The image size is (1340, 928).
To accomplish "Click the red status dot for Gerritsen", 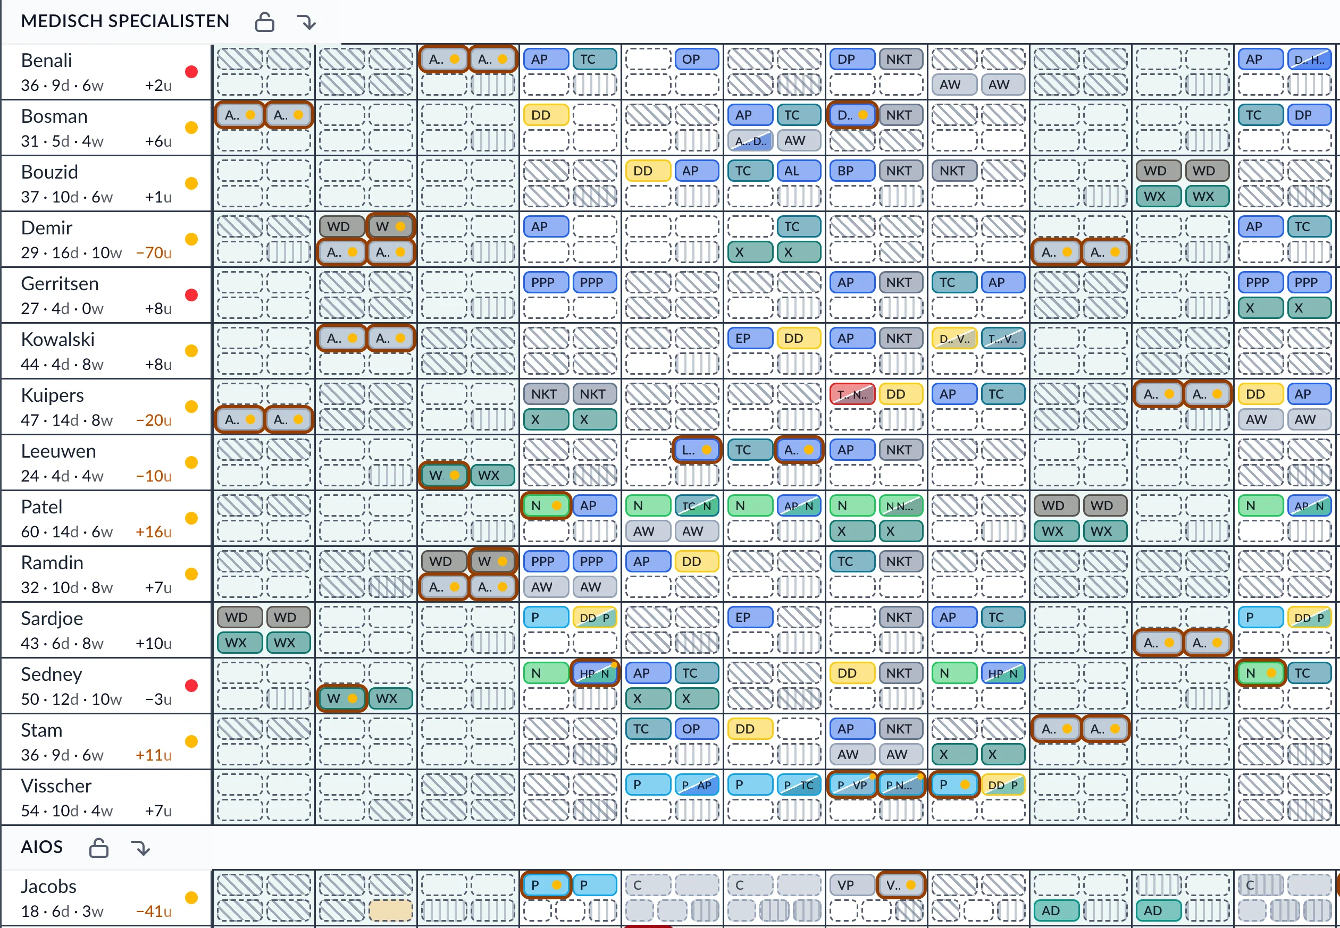I will (x=191, y=296).
